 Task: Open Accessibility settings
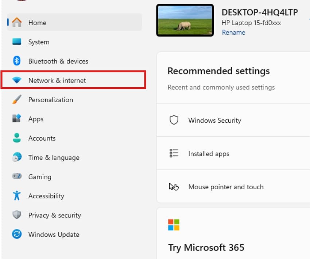pos(74,196)
